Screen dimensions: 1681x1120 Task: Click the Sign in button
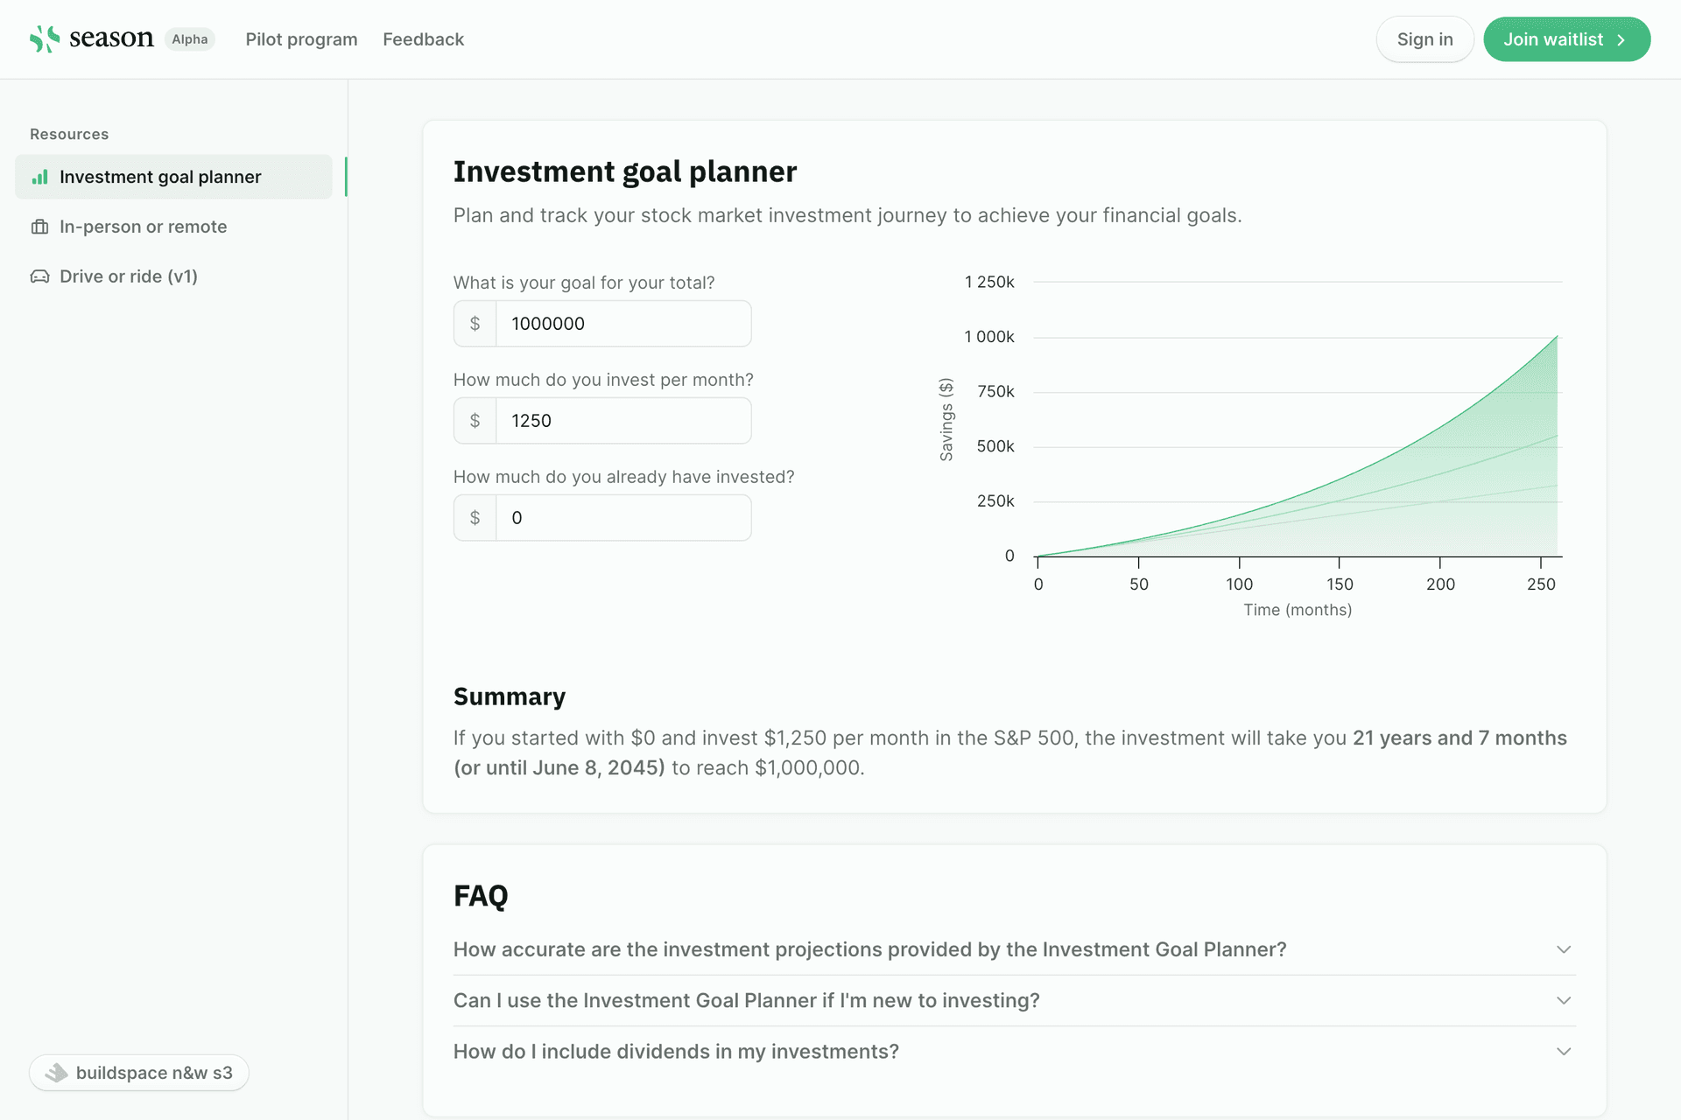[1424, 39]
